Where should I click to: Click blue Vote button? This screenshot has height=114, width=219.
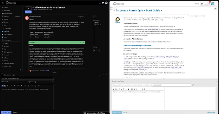[x=28, y=12]
